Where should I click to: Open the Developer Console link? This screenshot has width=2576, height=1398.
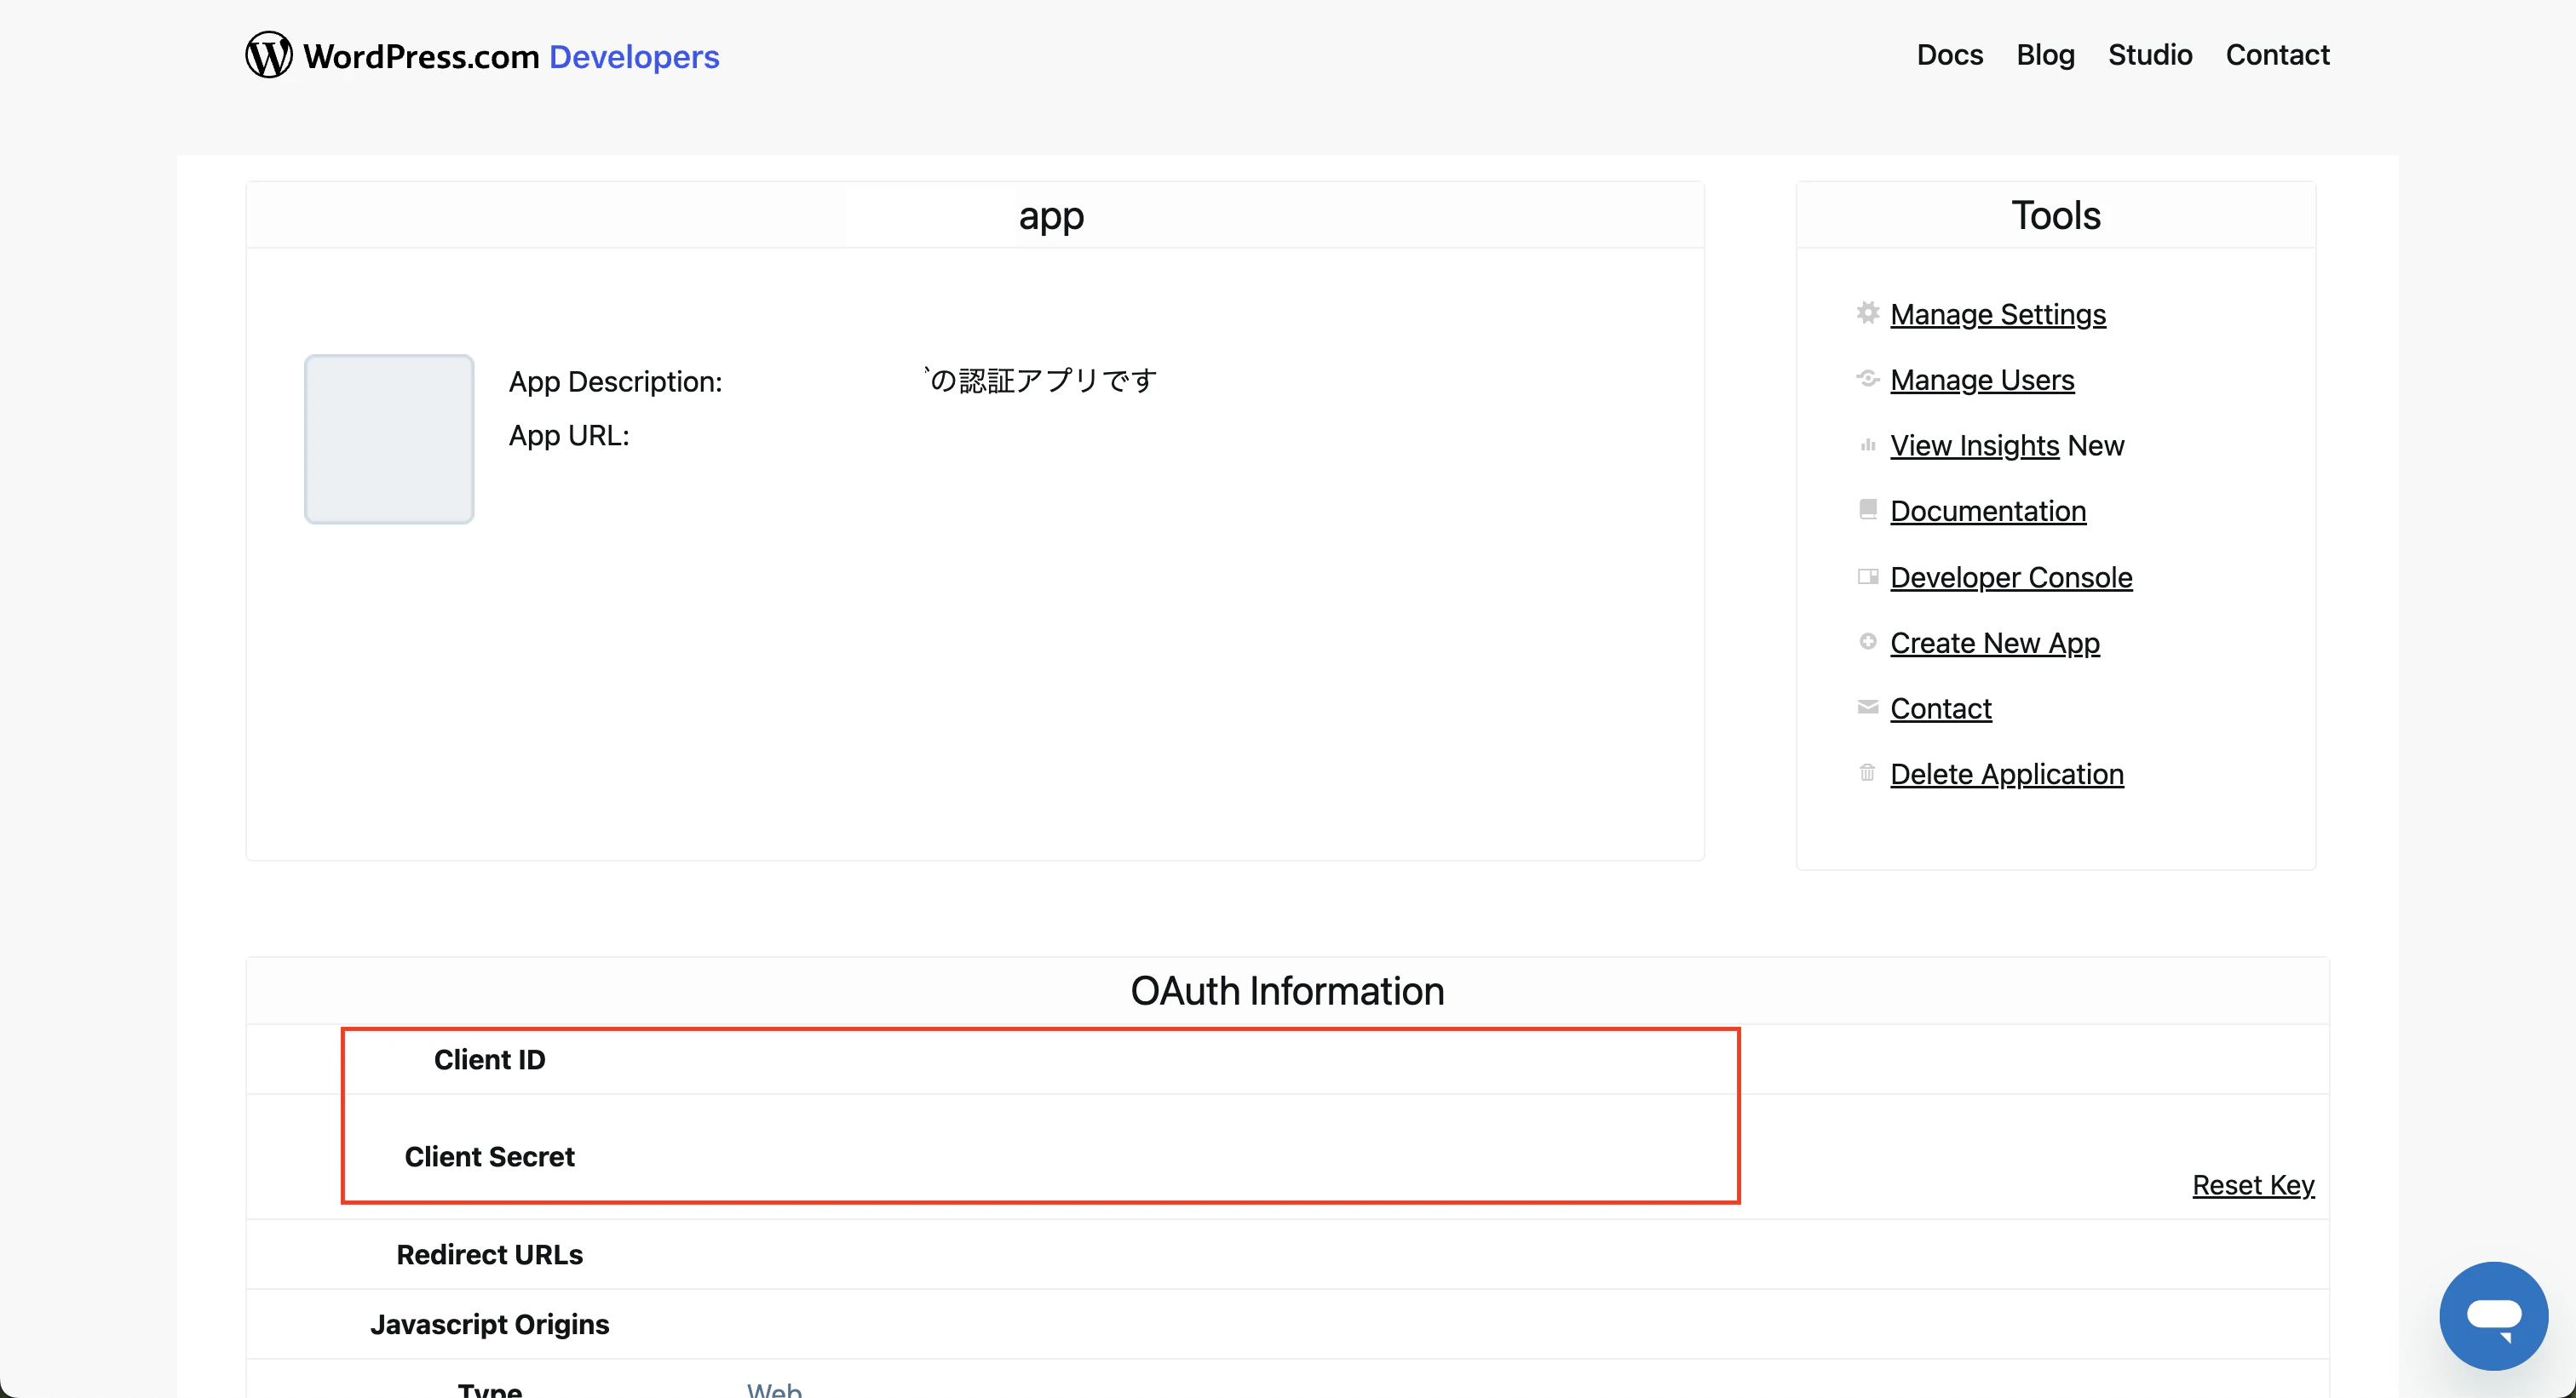pyautogui.click(x=2011, y=577)
